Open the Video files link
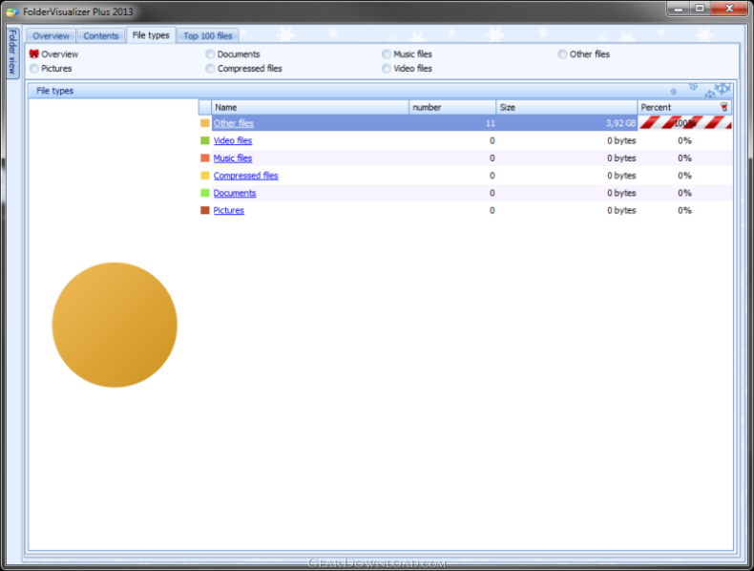754x571 pixels. (x=233, y=140)
